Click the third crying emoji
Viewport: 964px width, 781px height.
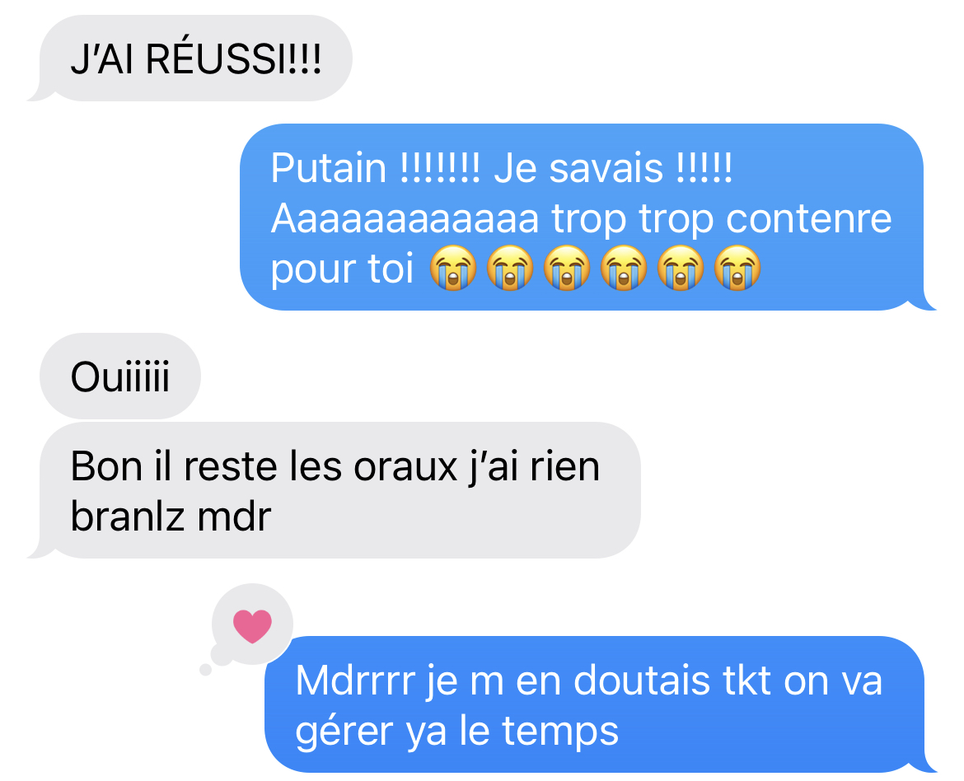click(567, 268)
